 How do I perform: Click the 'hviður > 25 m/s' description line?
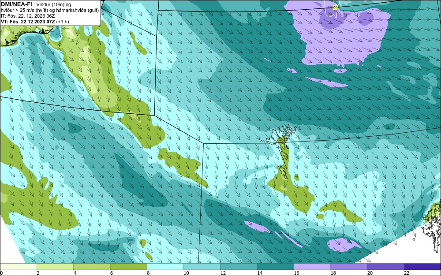[x=50, y=10]
